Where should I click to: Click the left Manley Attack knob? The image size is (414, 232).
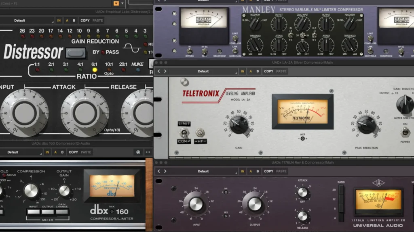click(x=279, y=45)
